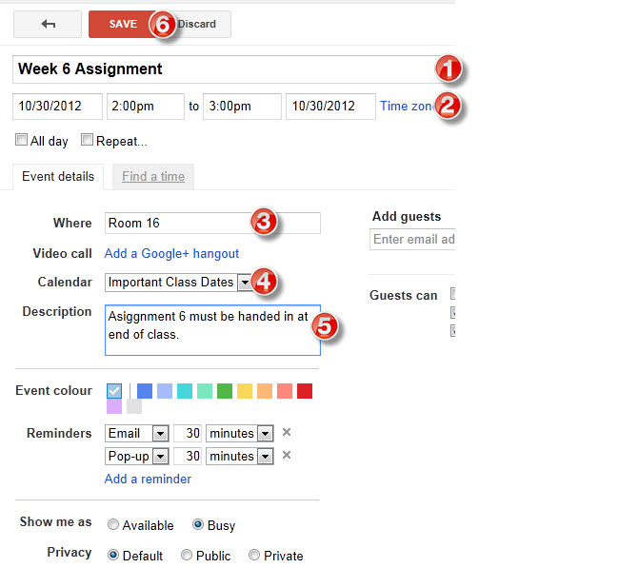Toggle the Repeat checkbox

[88, 141]
